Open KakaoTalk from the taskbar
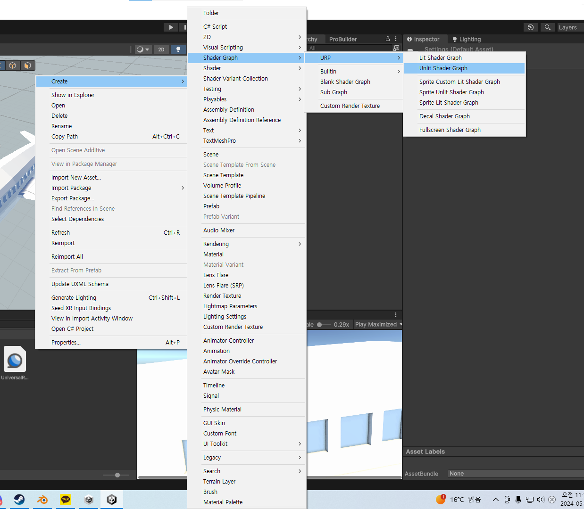This screenshot has width=584, height=509. [x=66, y=500]
